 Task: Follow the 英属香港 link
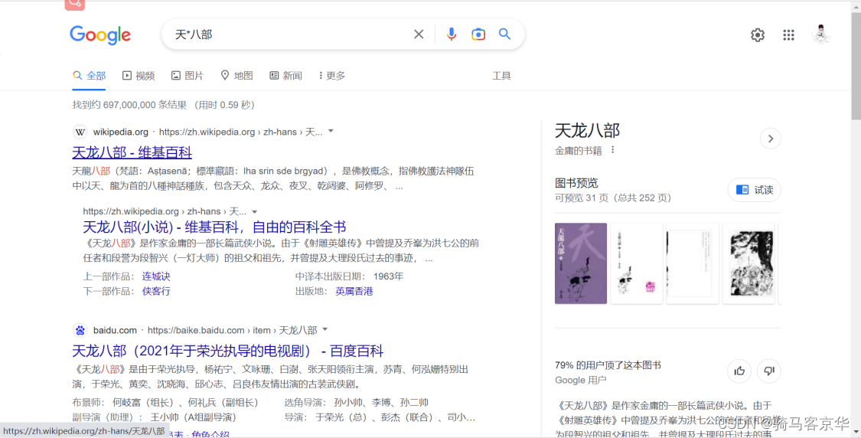coord(354,291)
